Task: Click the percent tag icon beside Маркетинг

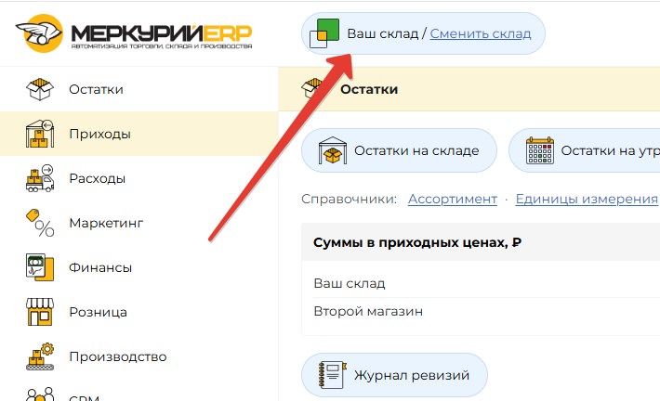Action: (x=40, y=223)
